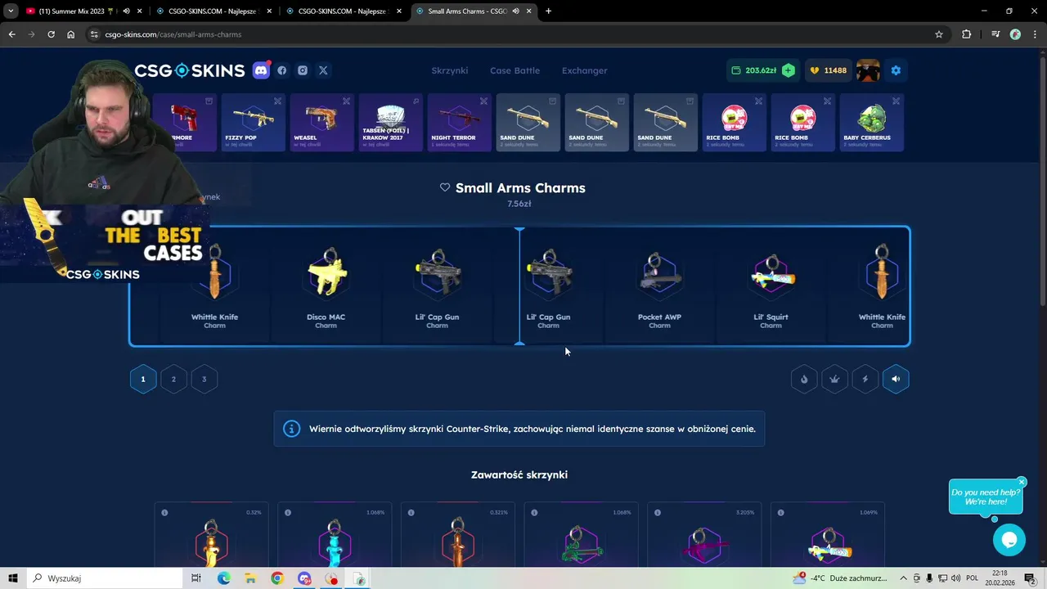Open the Chrome three-dot menu
The height and width of the screenshot is (589, 1047).
[1035, 34]
